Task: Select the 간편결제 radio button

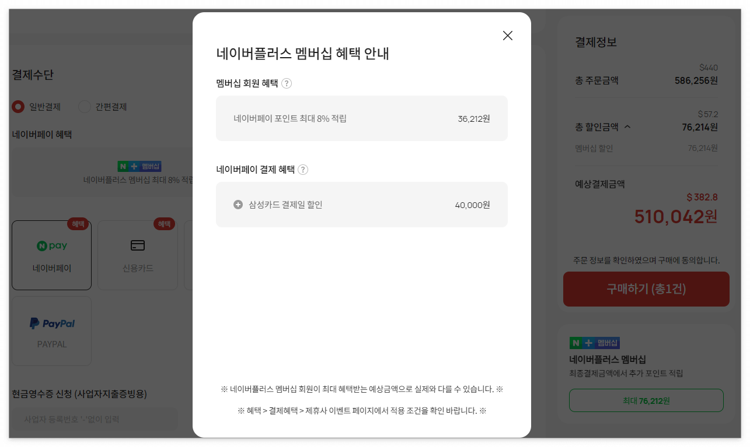Action: tap(85, 107)
